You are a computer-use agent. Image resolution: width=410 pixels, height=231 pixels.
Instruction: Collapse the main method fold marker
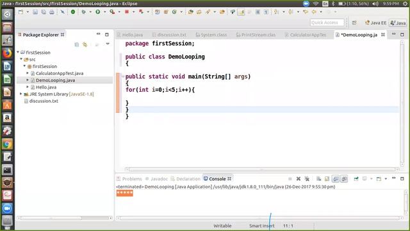(x=122, y=76)
